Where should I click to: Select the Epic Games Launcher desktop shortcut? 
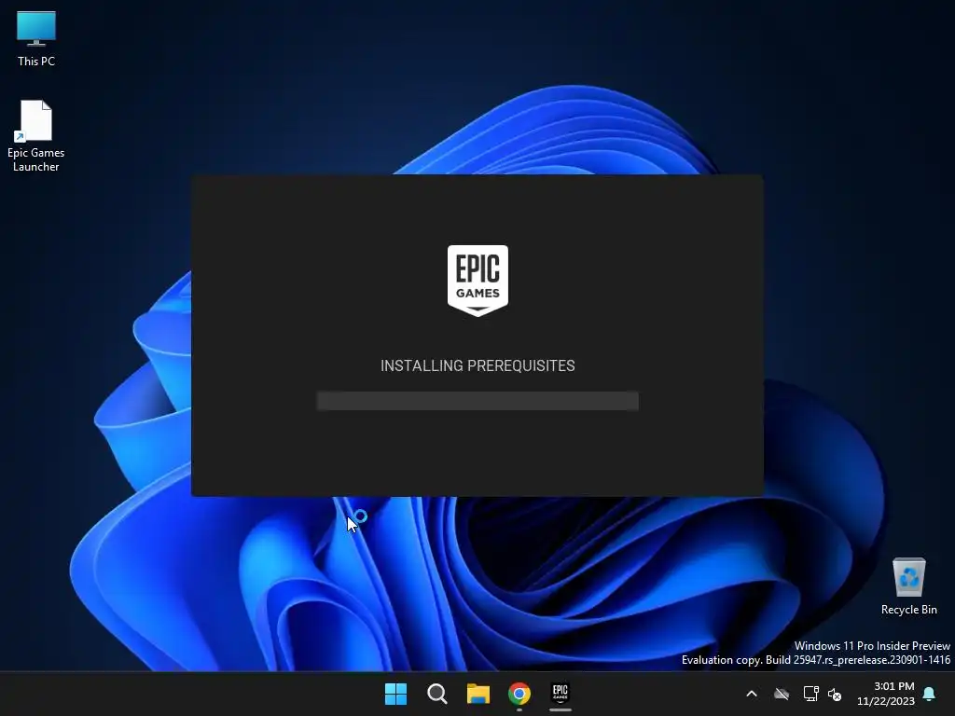click(36, 136)
